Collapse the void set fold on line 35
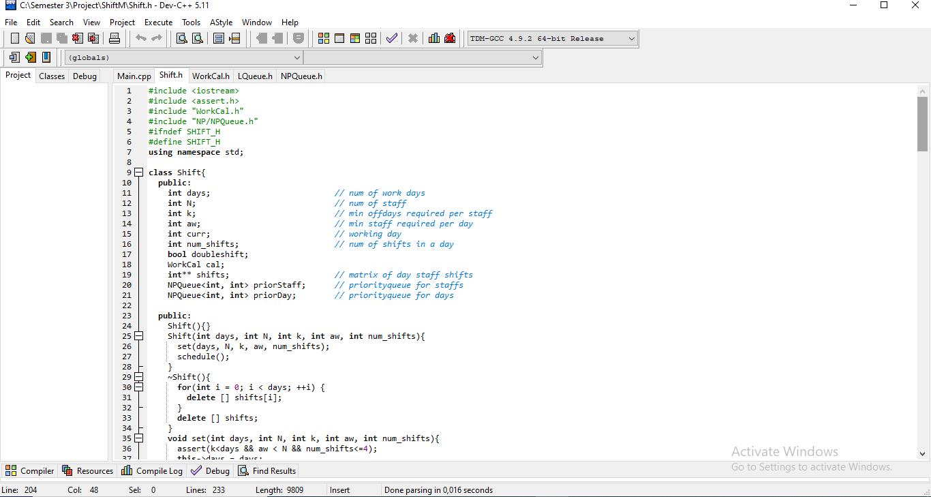The height and width of the screenshot is (497, 931). pos(138,438)
